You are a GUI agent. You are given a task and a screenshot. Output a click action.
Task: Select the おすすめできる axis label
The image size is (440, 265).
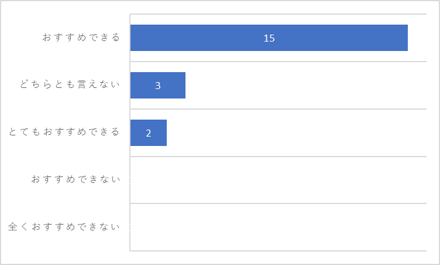pyautogui.click(x=81, y=38)
